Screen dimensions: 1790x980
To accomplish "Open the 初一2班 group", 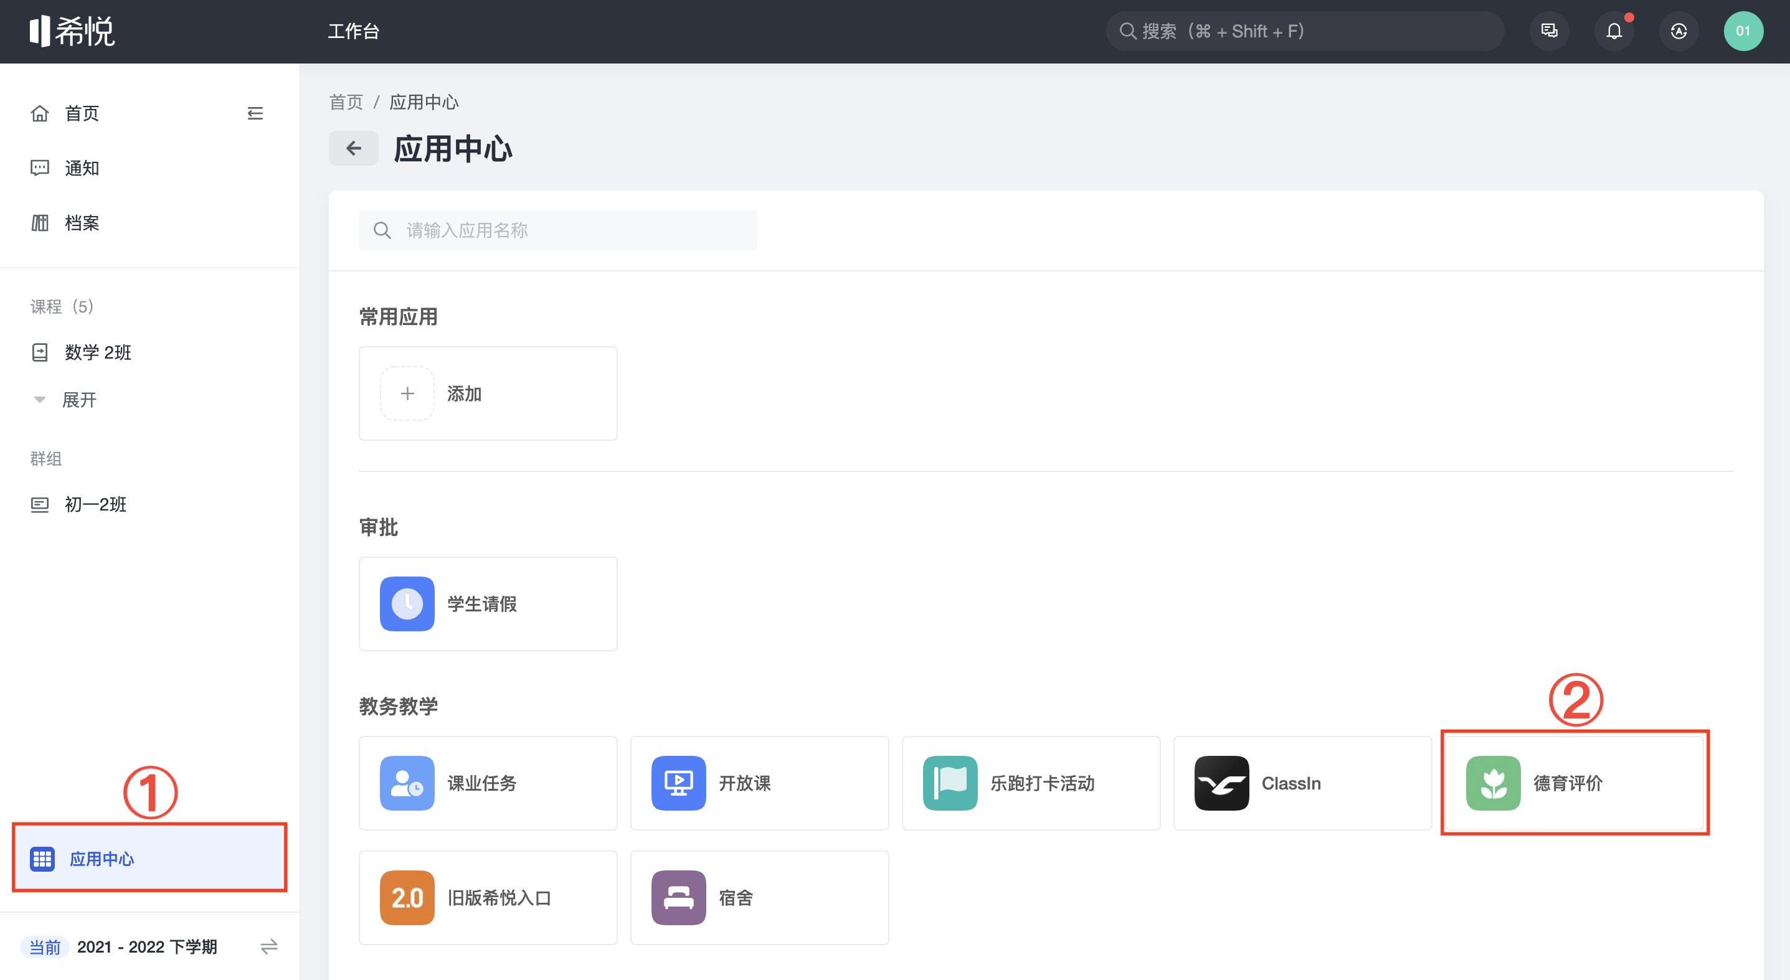I will [95, 504].
